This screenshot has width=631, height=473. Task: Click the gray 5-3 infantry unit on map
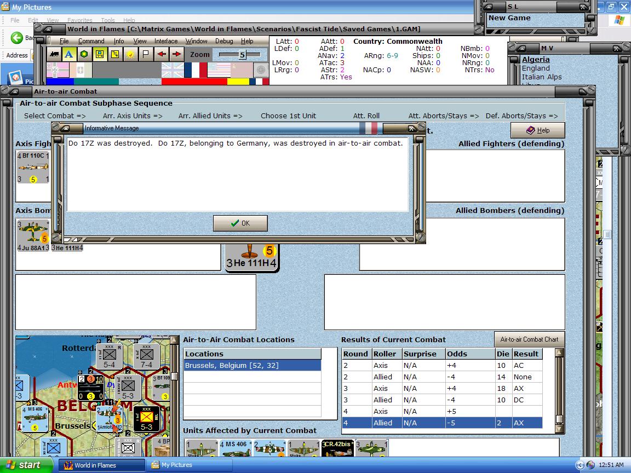[x=128, y=388]
